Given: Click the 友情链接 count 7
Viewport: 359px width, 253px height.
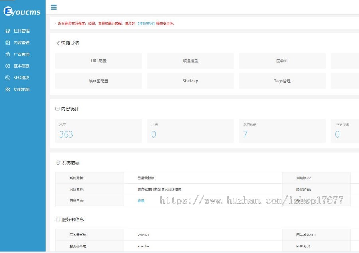Looking at the screenshot, I should (245, 134).
